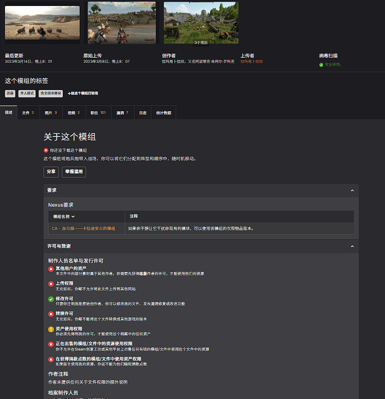Click the red X icon beside 正在出售的模组
This screenshot has height=399, width=385.
point(51,344)
